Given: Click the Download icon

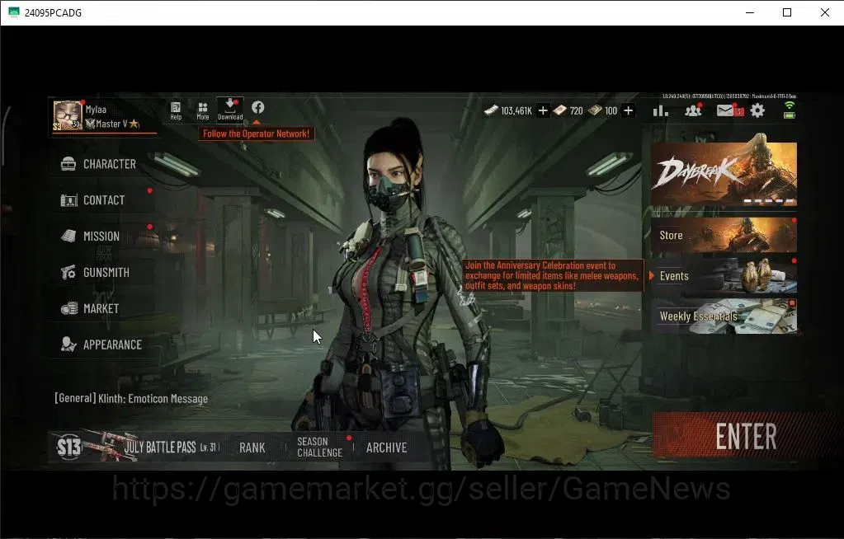Looking at the screenshot, I should point(230,109).
